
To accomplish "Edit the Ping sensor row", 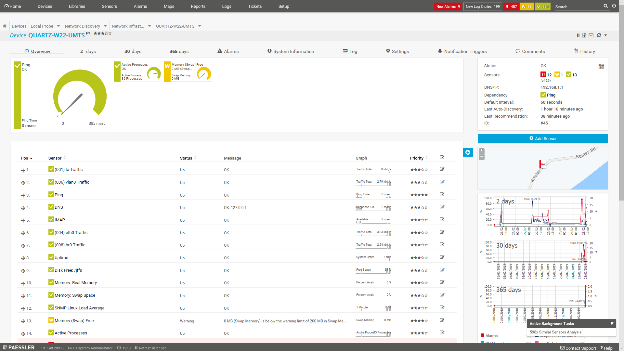I will coord(442,194).
